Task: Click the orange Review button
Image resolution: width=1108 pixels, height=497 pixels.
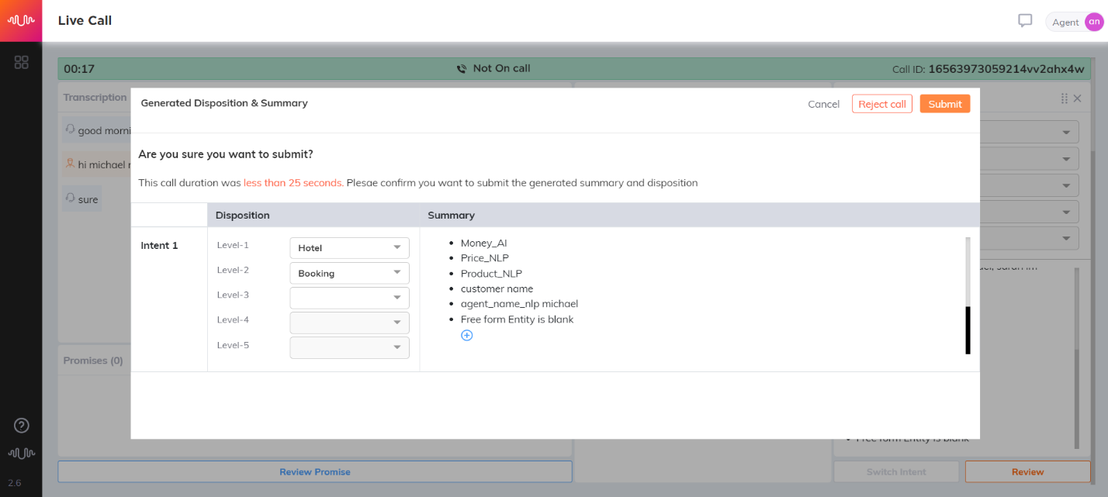Action: [x=1027, y=471]
